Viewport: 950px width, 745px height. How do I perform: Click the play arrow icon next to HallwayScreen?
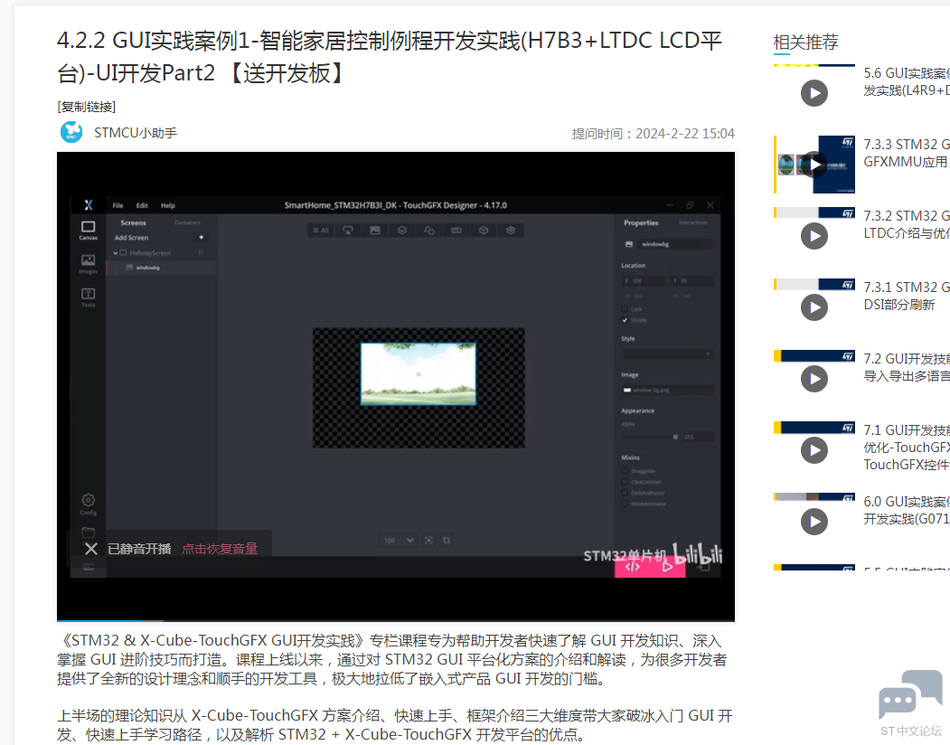tap(202, 253)
